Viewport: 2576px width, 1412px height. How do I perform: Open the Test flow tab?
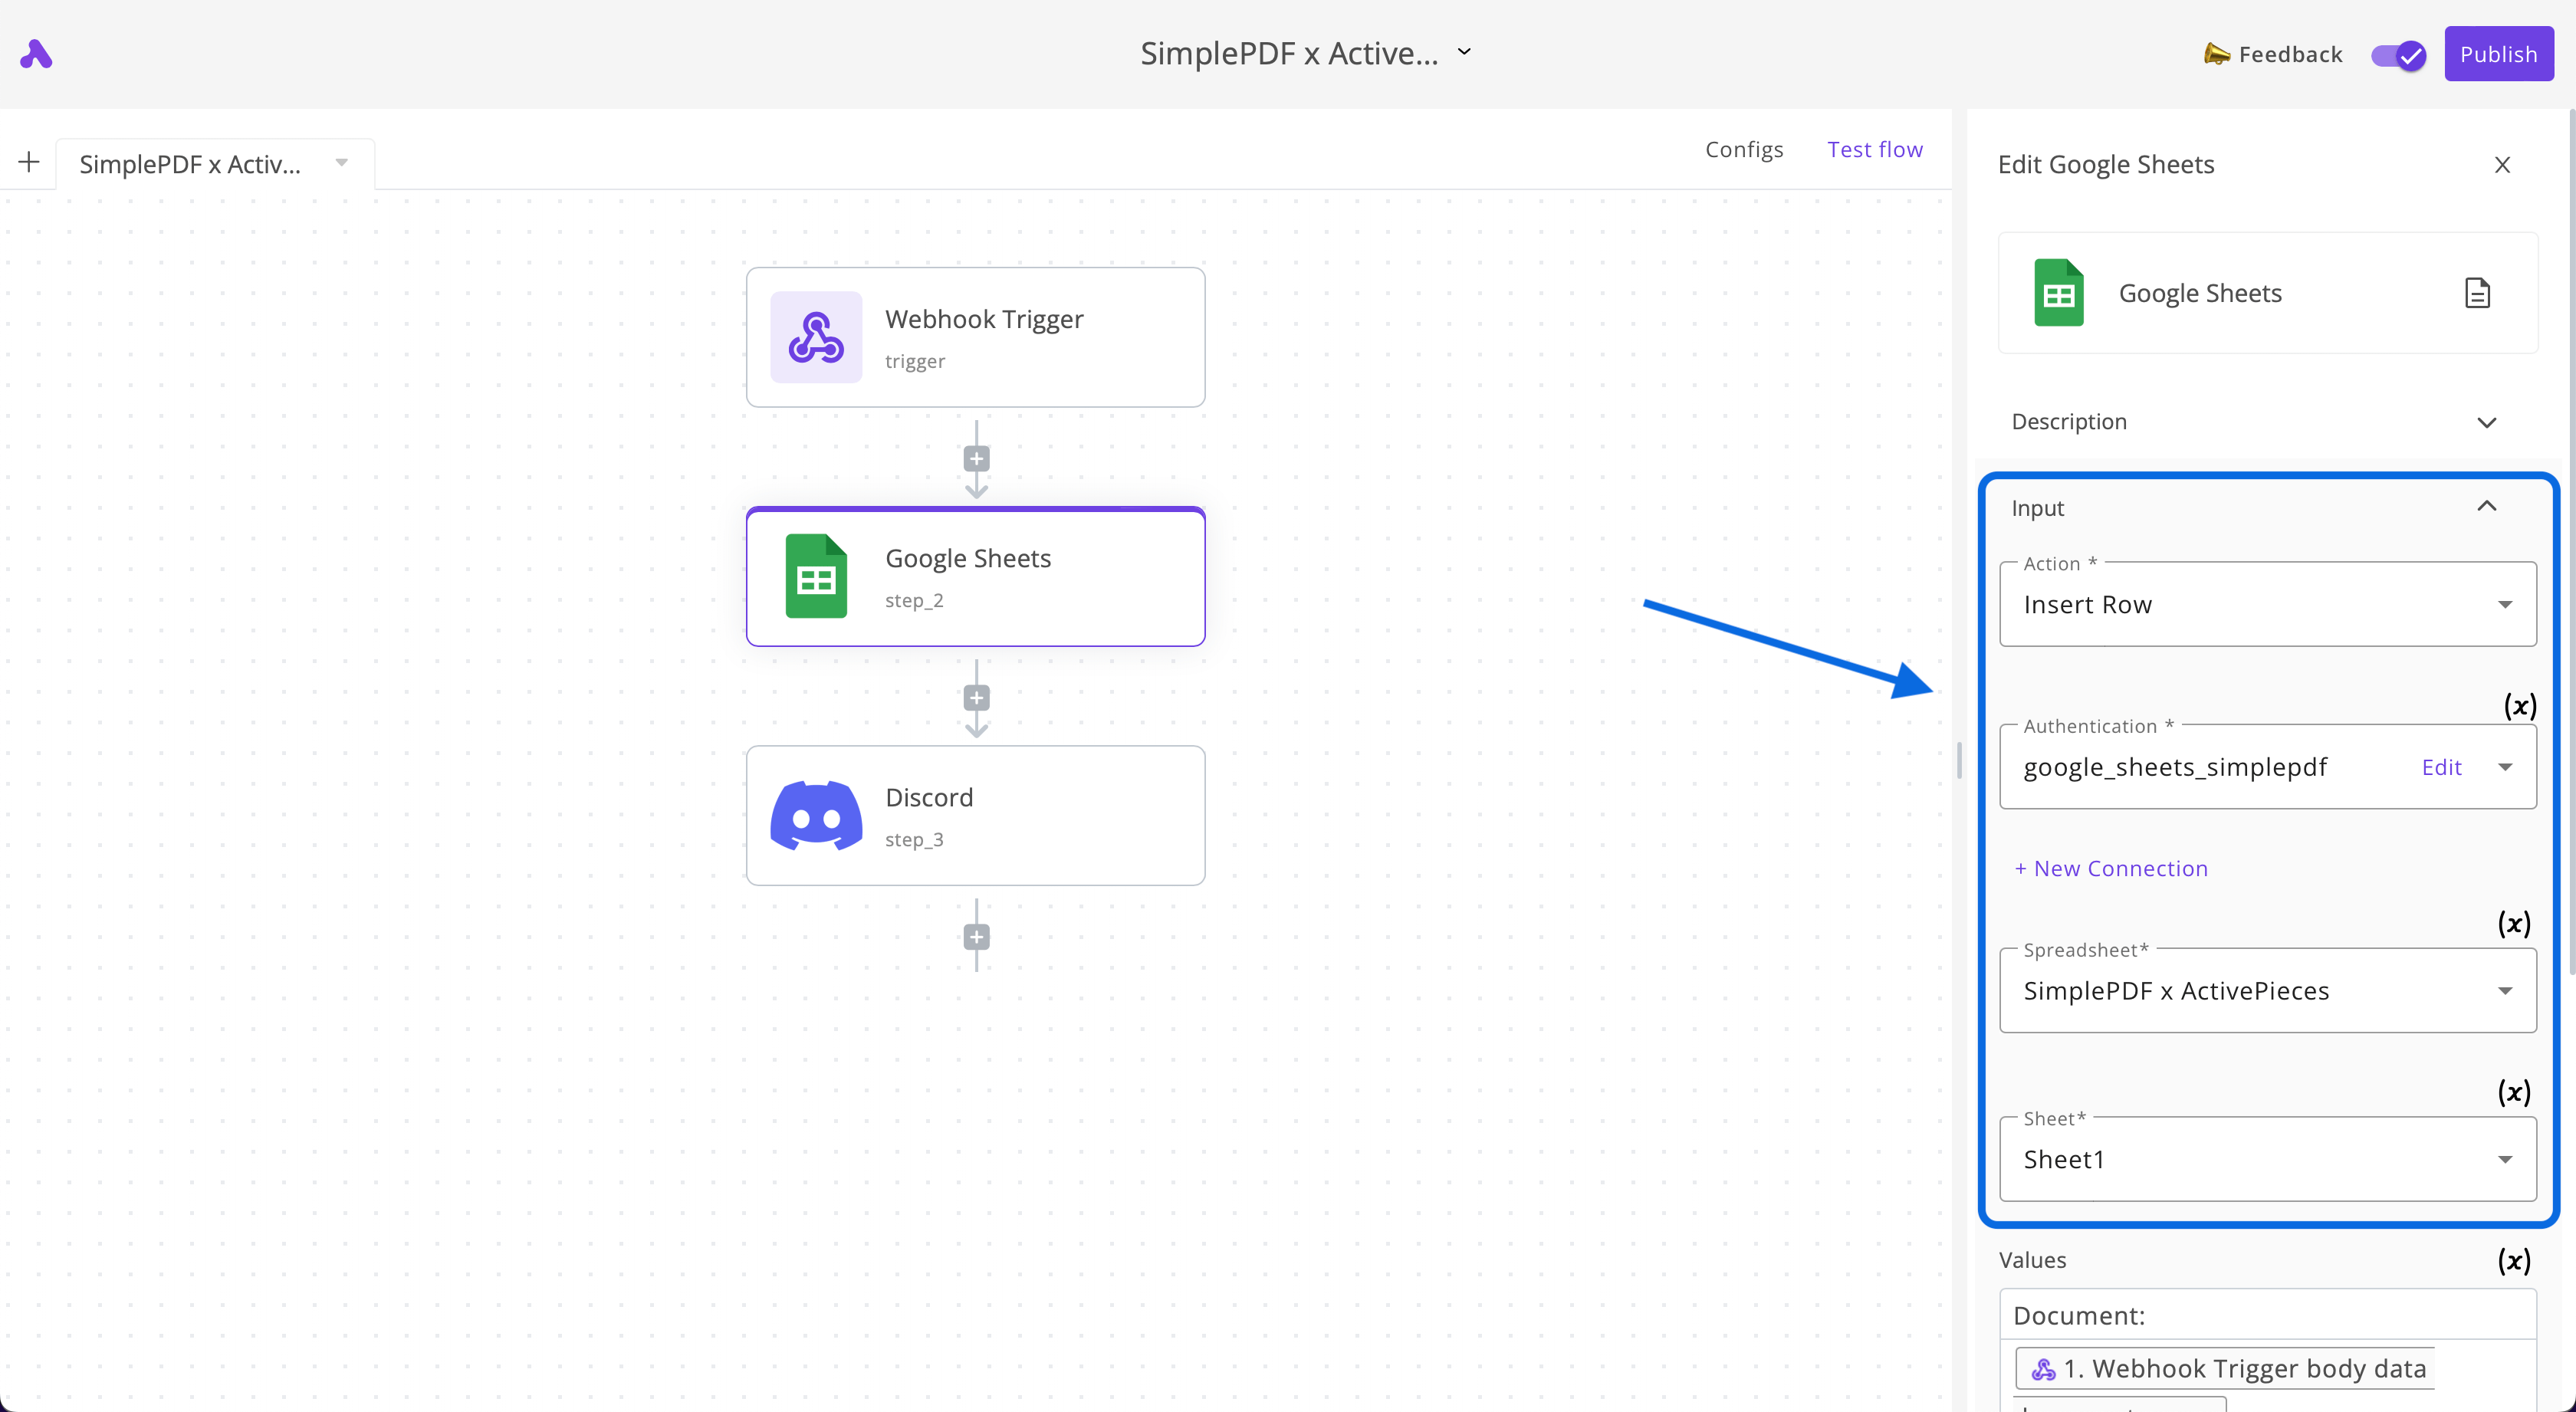(1875, 150)
